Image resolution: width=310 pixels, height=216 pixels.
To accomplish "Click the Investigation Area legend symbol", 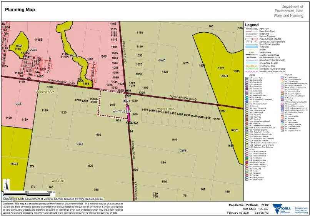I will [252, 65].
